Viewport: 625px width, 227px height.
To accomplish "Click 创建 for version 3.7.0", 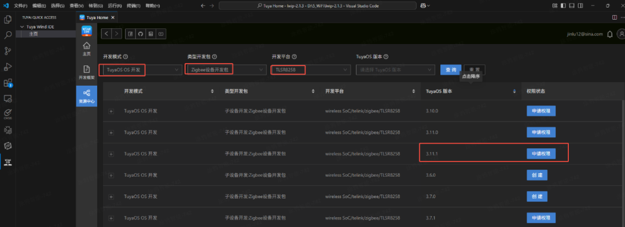I will (x=537, y=196).
